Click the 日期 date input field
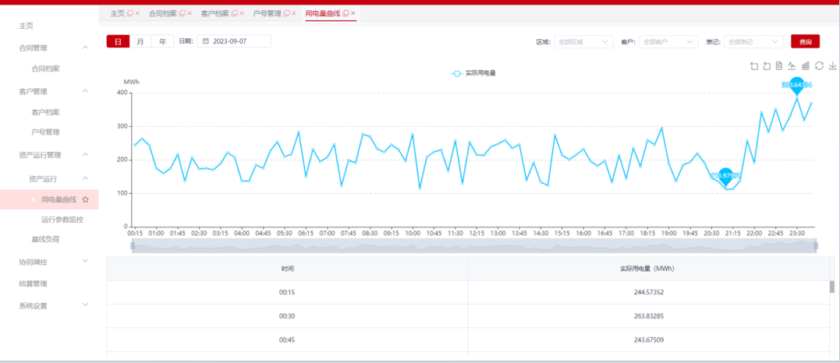This screenshot has height=363, width=840. [x=234, y=42]
